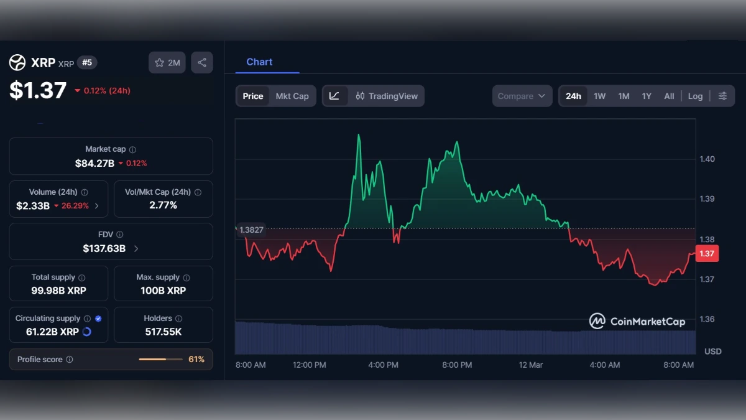Select the TradingView candlestick chart icon

click(x=361, y=96)
